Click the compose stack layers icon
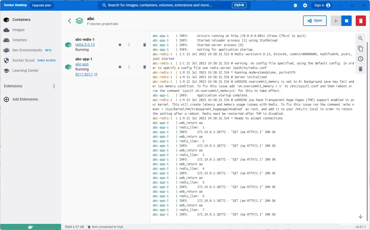The height and width of the screenshot is (230, 370). (x=79, y=21)
